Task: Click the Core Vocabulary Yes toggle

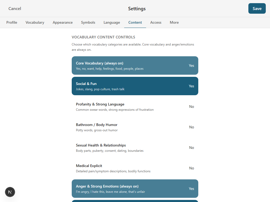Action: tap(191, 65)
